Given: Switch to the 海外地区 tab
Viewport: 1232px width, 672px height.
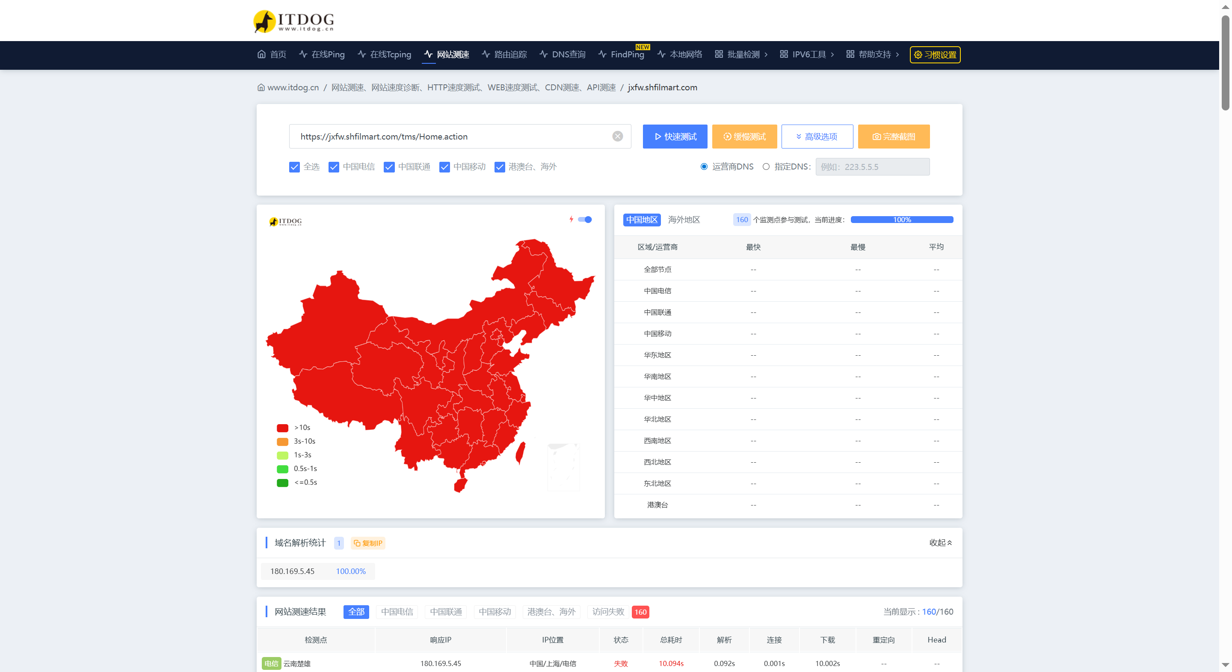Looking at the screenshot, I should click(684, 220).
